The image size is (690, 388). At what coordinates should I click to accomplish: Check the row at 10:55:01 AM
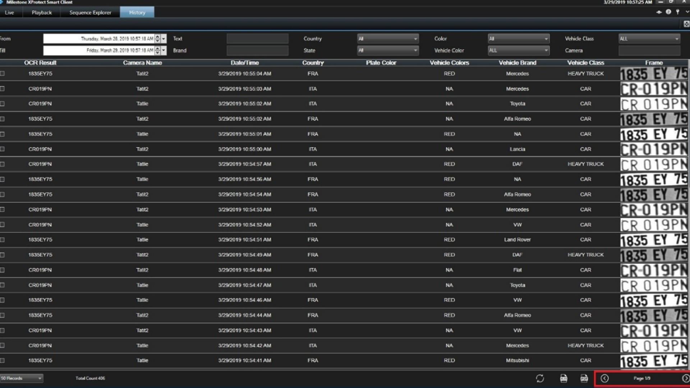[3, 134]
